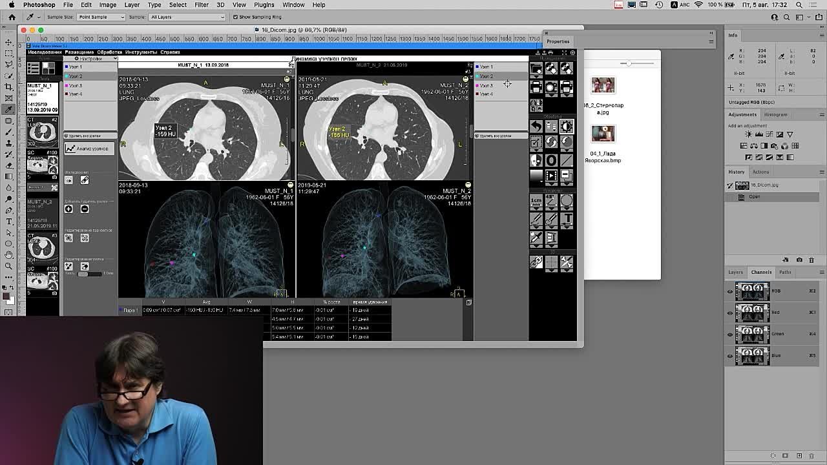Open the File menu

click(x=68, y=5)
